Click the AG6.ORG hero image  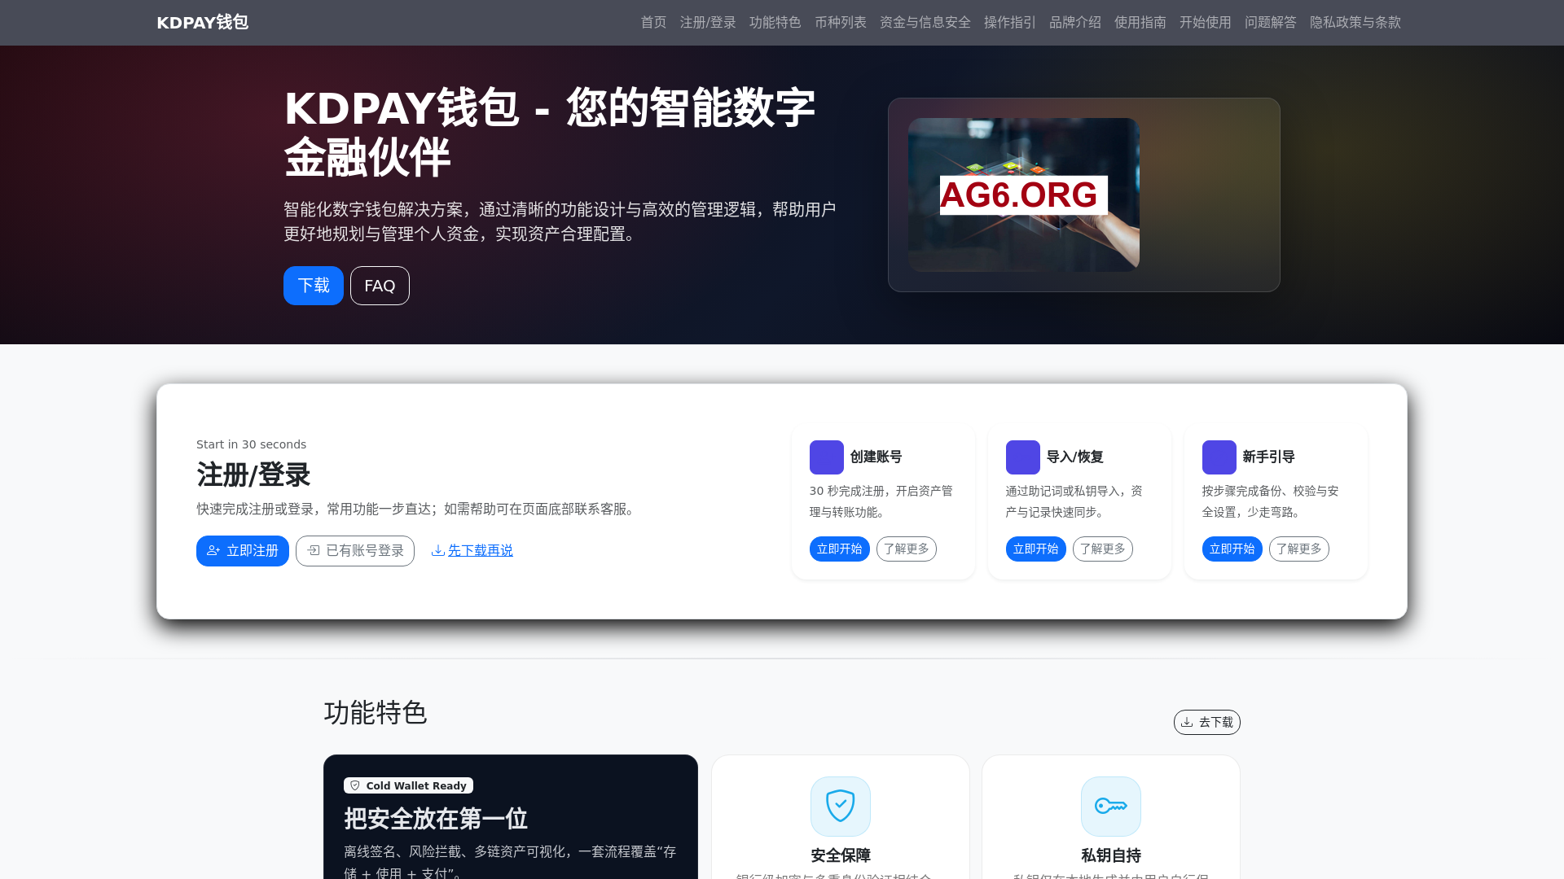1023,195
